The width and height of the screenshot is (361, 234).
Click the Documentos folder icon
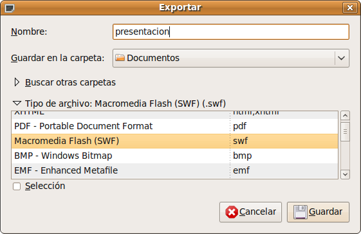pyautogui.click(x=120, y=57)
